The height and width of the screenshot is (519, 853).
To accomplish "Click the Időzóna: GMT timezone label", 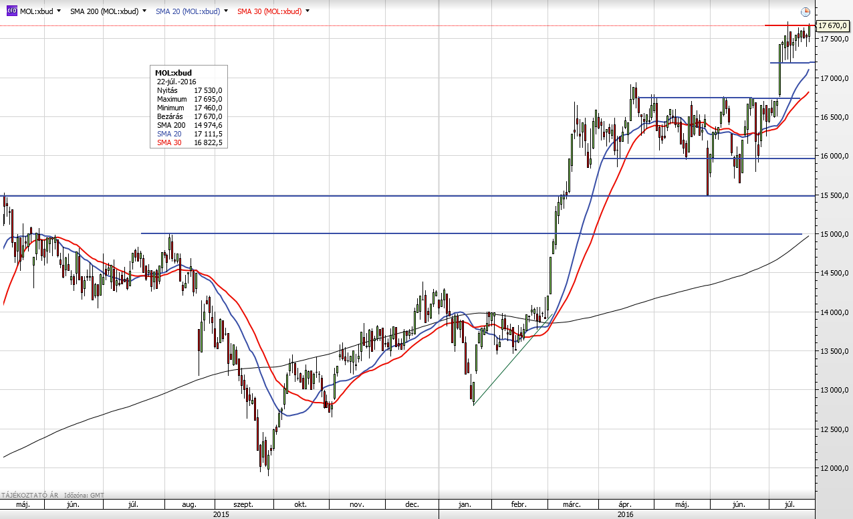I will (86, 495).
